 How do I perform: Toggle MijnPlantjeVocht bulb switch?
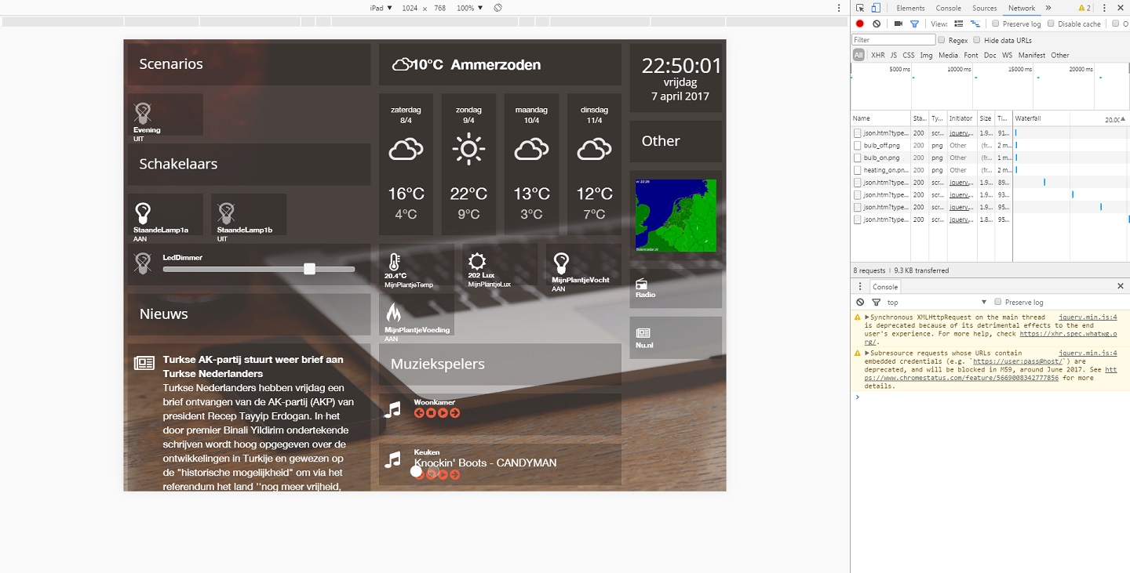click(x=560, y=263)
